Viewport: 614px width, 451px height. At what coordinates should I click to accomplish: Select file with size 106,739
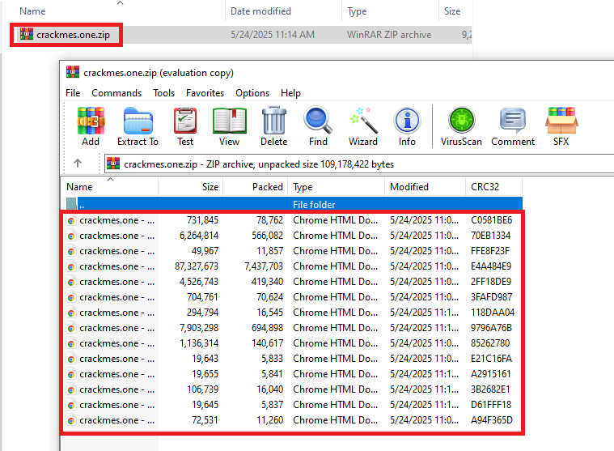(x=292, y=389)
